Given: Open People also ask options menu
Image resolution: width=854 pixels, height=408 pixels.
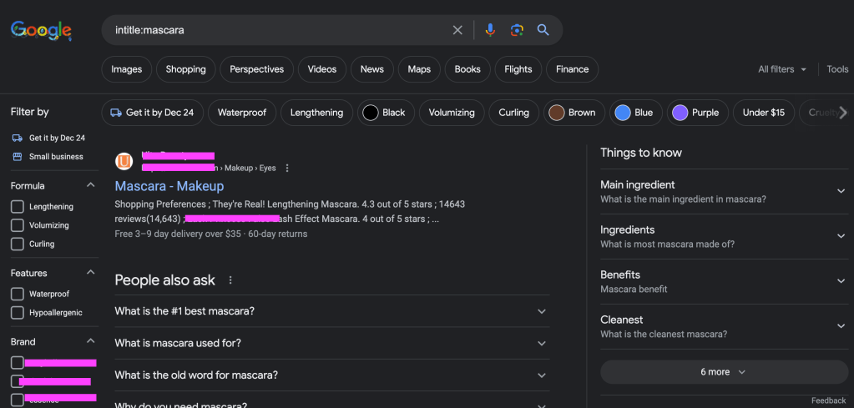Looking at the screenshot, I should 231,280.
